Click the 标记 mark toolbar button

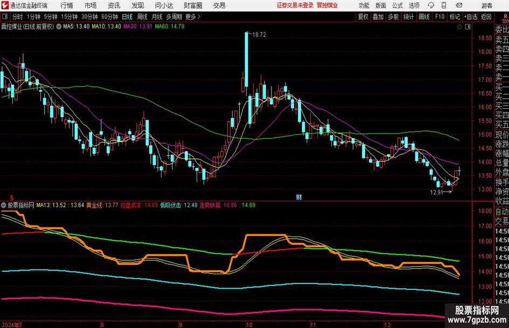pos(455,17)
